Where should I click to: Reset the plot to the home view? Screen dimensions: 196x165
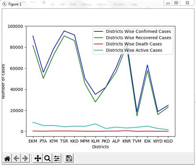pos(7,158)
